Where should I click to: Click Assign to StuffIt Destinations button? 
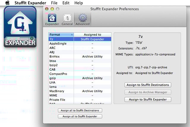148,85
